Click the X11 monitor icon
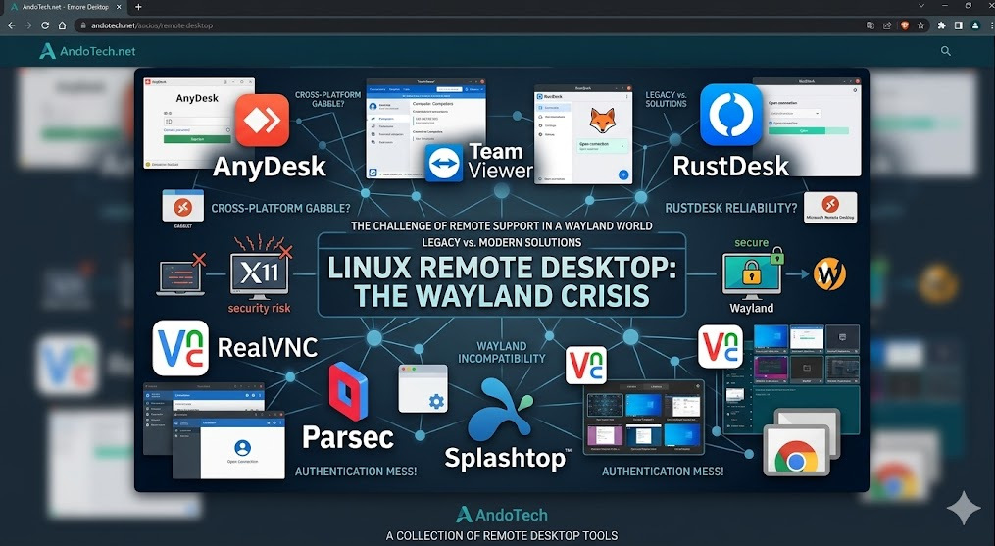The image size is (995, 546). [260, 273]
